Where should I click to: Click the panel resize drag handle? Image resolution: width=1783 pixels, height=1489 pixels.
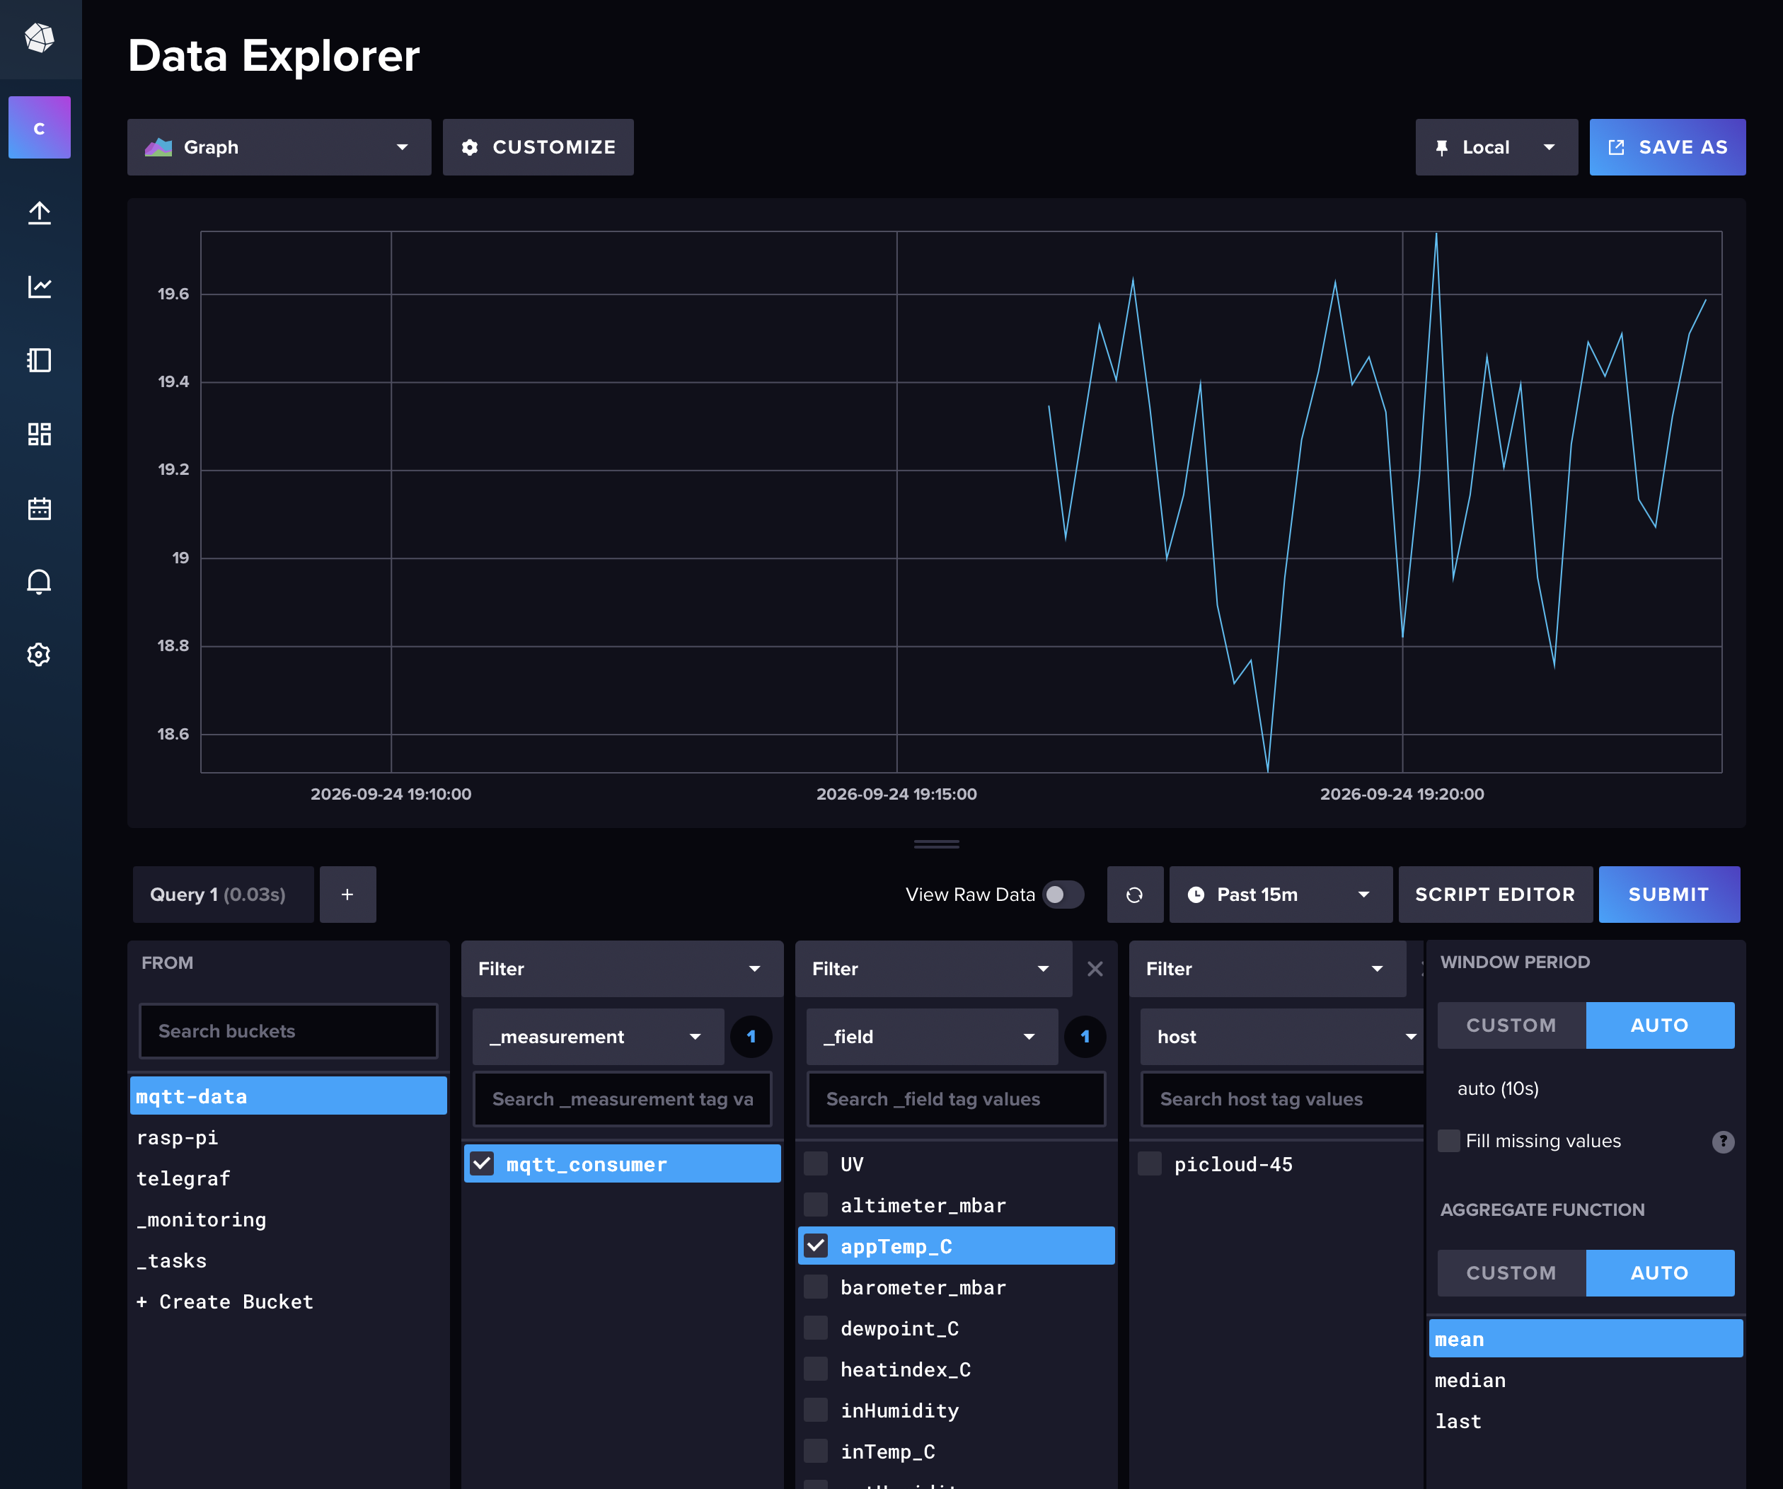pyautogui.click(x=937, y=844)
